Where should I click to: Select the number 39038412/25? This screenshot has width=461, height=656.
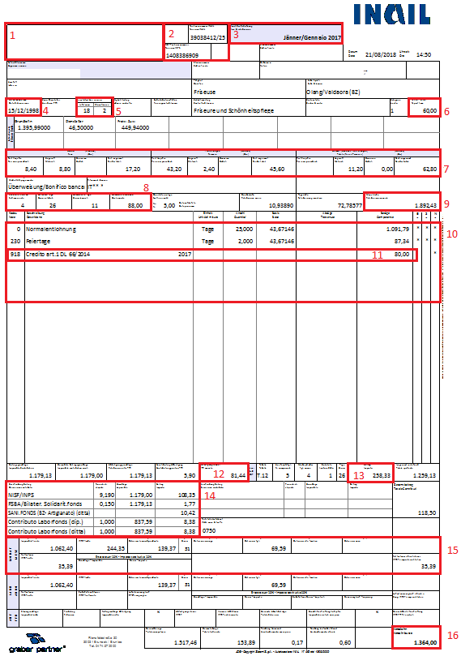pos(207,37)
